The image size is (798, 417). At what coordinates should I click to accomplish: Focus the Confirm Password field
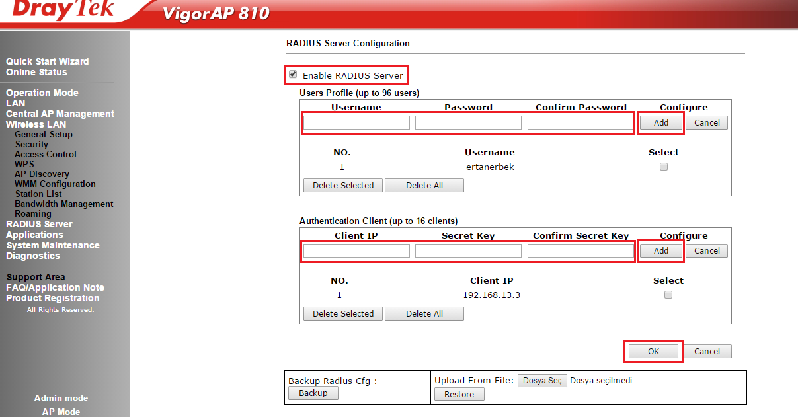coord(580,123)
